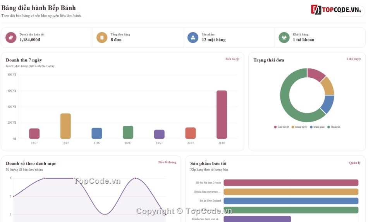The width and height of the screenshot is (368, 222).
Task: Click the Sản phẩm bán tốt heading
Action: click(x=208, y=163)
